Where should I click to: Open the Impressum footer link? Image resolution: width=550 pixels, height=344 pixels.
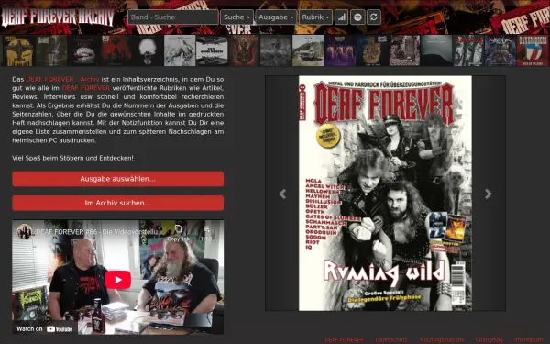tap(528, 339)
